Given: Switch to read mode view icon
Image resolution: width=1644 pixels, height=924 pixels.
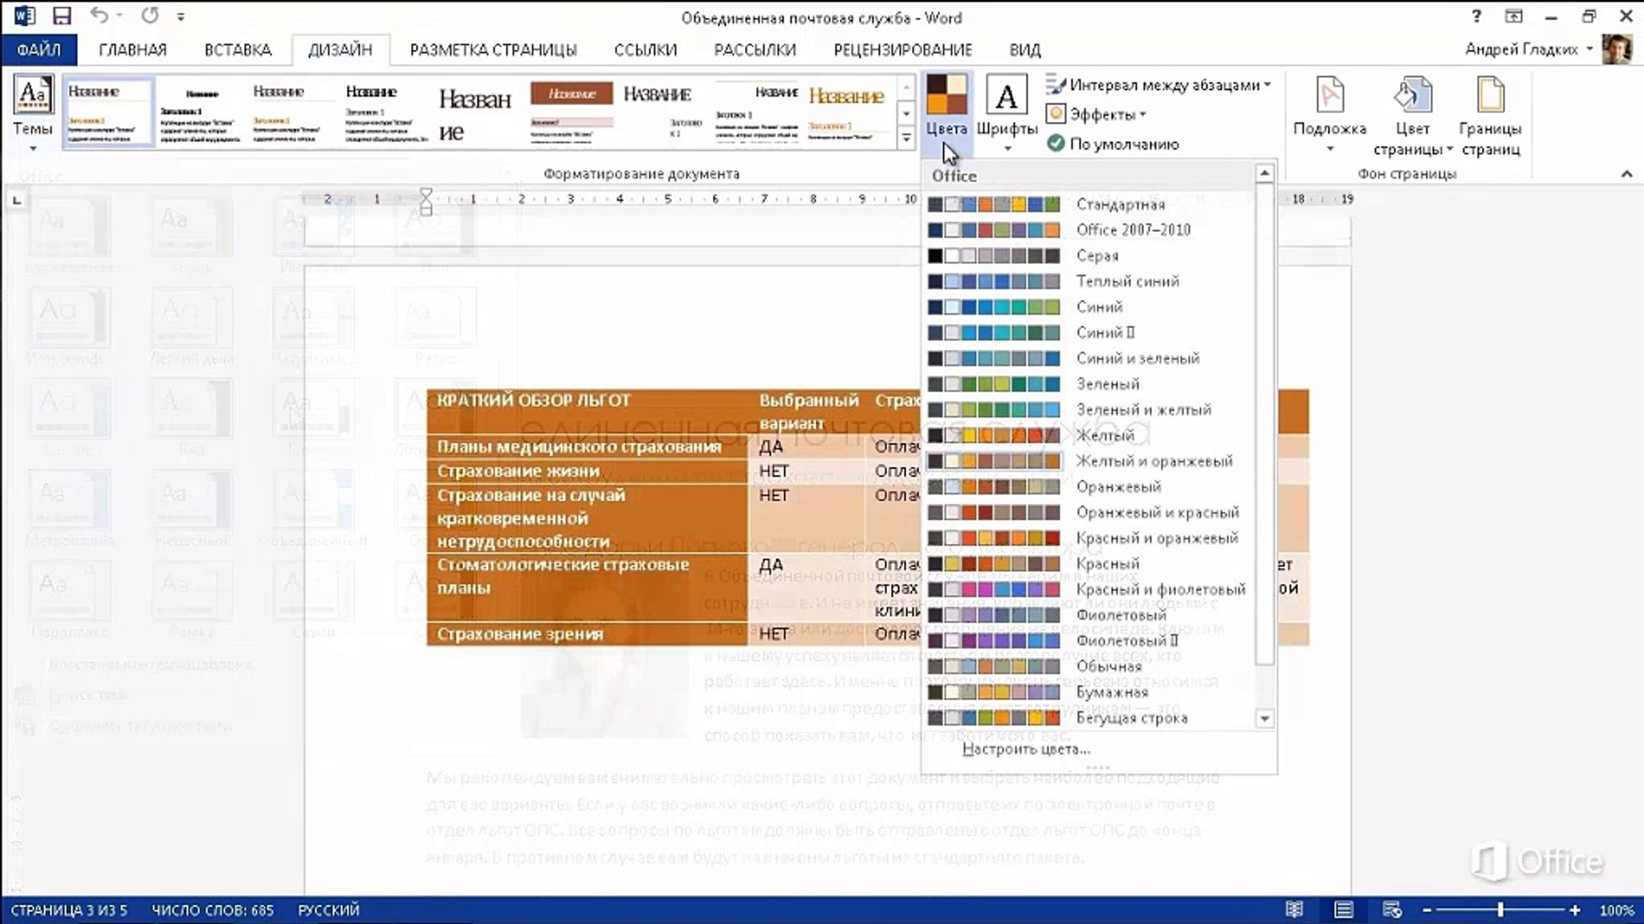Looking at the screenshot, I should [1295, 909].
